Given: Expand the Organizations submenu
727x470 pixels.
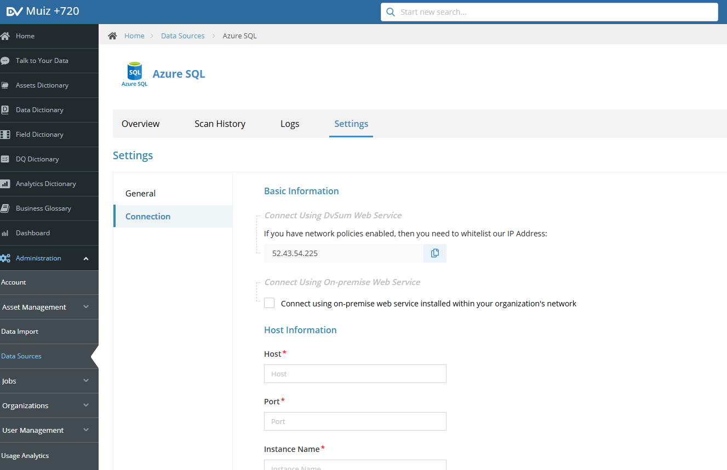Looking at the screenshot, I should tap(86, 405).
